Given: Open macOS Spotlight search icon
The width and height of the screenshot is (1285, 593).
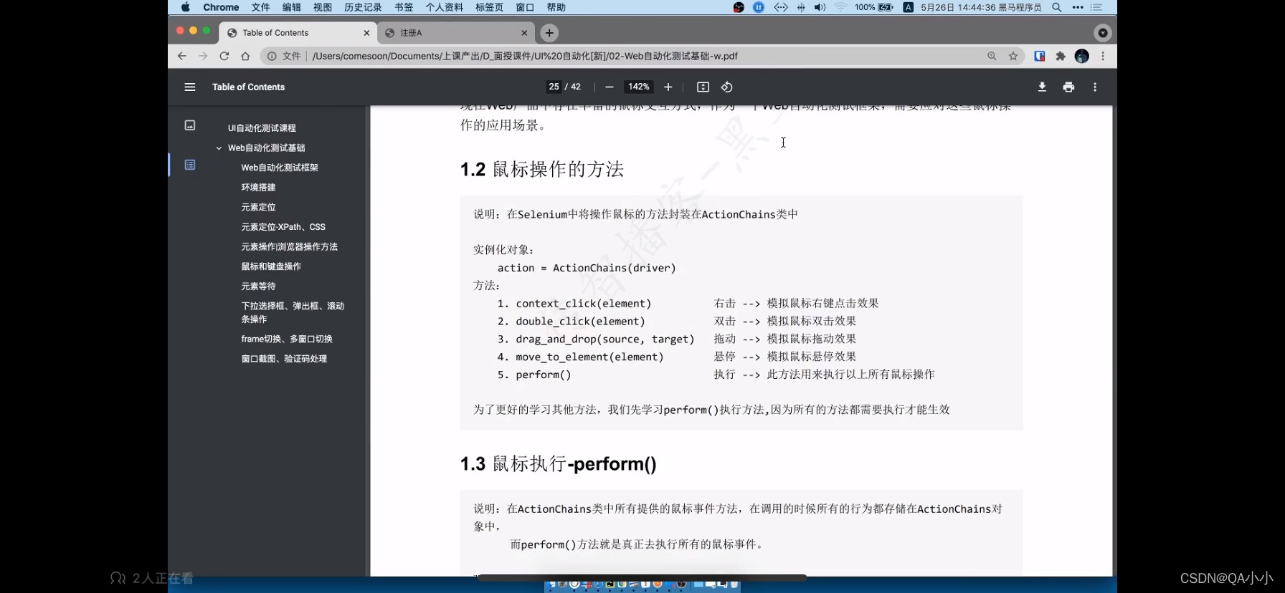Looking at the screenshot, I should pyautogui.click(x=1057, y=7).
